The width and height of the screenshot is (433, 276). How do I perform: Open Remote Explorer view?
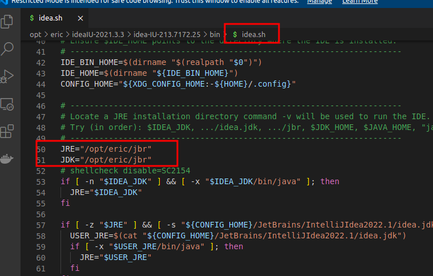[x=7, y=104]
